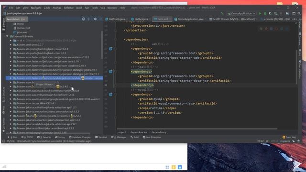This screenshot has width=306, height=172.
Task: Open project structure icon in toolbar
Action: (x=287, y=13)
